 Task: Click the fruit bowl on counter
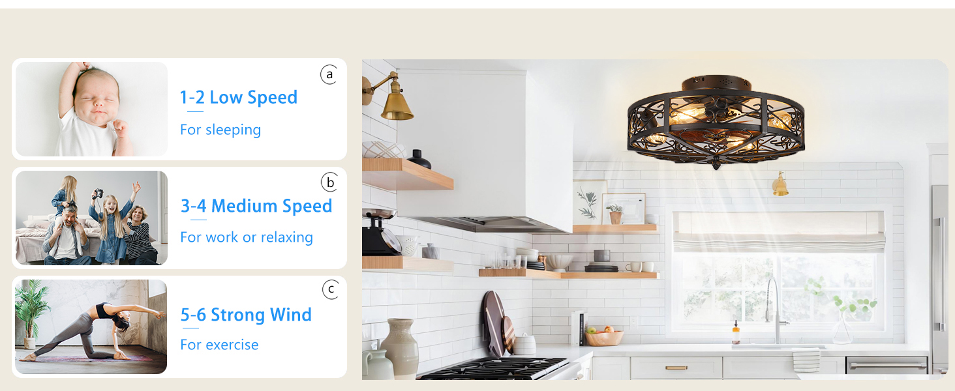pyautogui.click(x=604, y=336)
